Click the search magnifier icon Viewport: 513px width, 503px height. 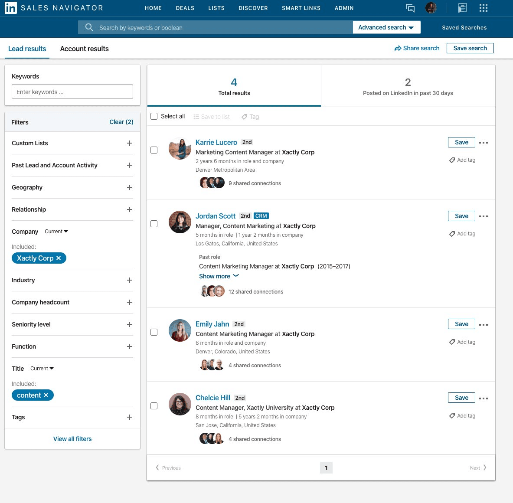pos(89,27)
